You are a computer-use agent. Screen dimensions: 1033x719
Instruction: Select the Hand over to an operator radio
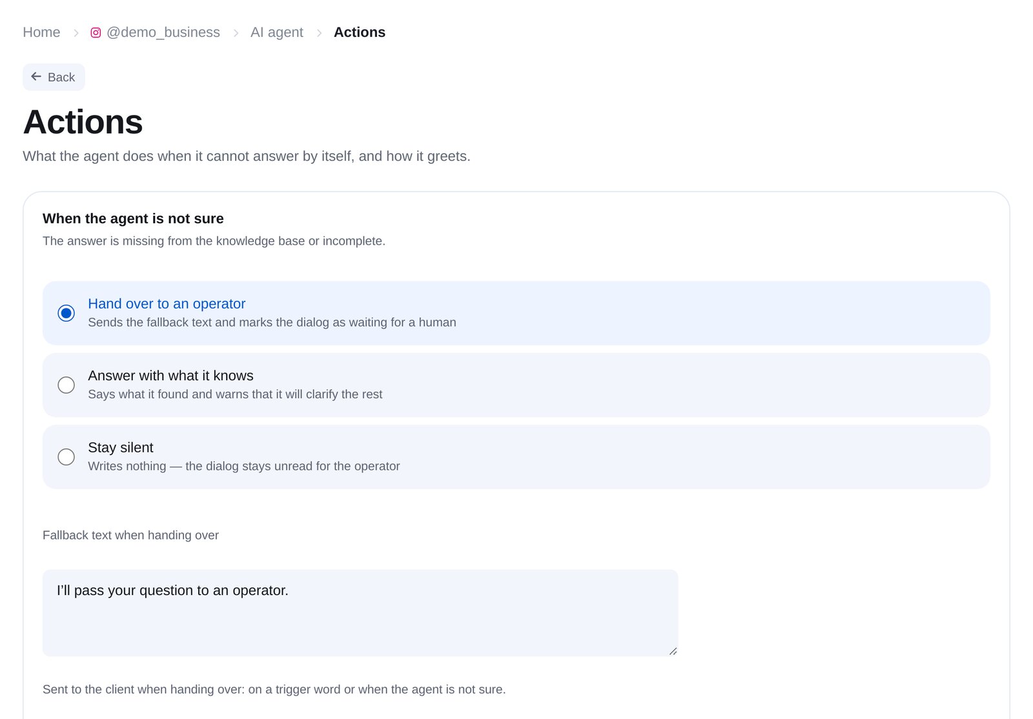pyautogui.click(x=66, y=313)
